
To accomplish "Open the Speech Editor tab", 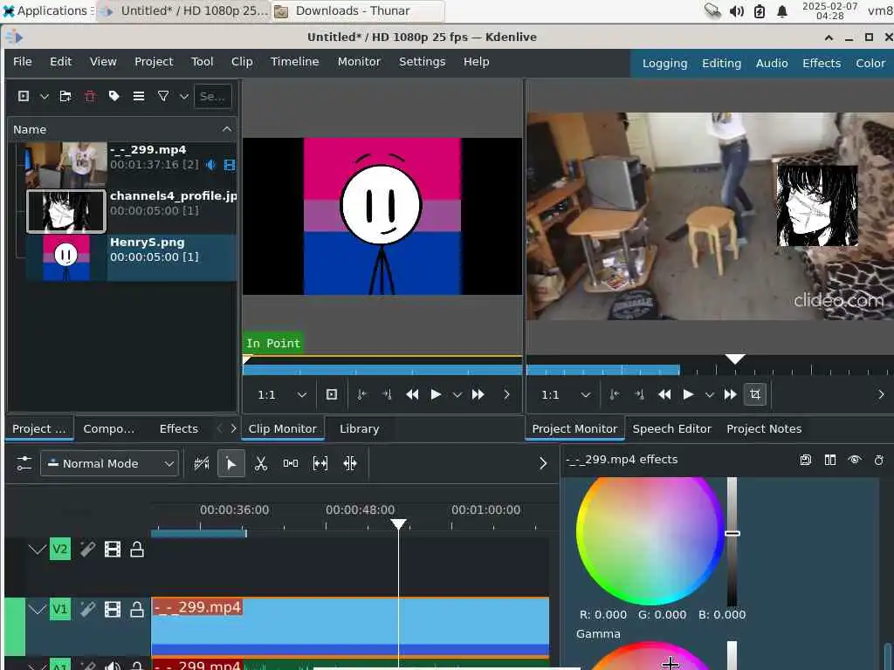I will (671, 428).
